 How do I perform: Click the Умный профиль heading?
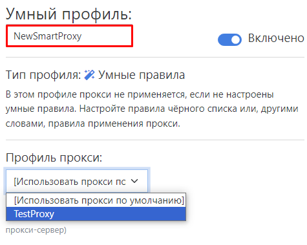click(69, 14)
